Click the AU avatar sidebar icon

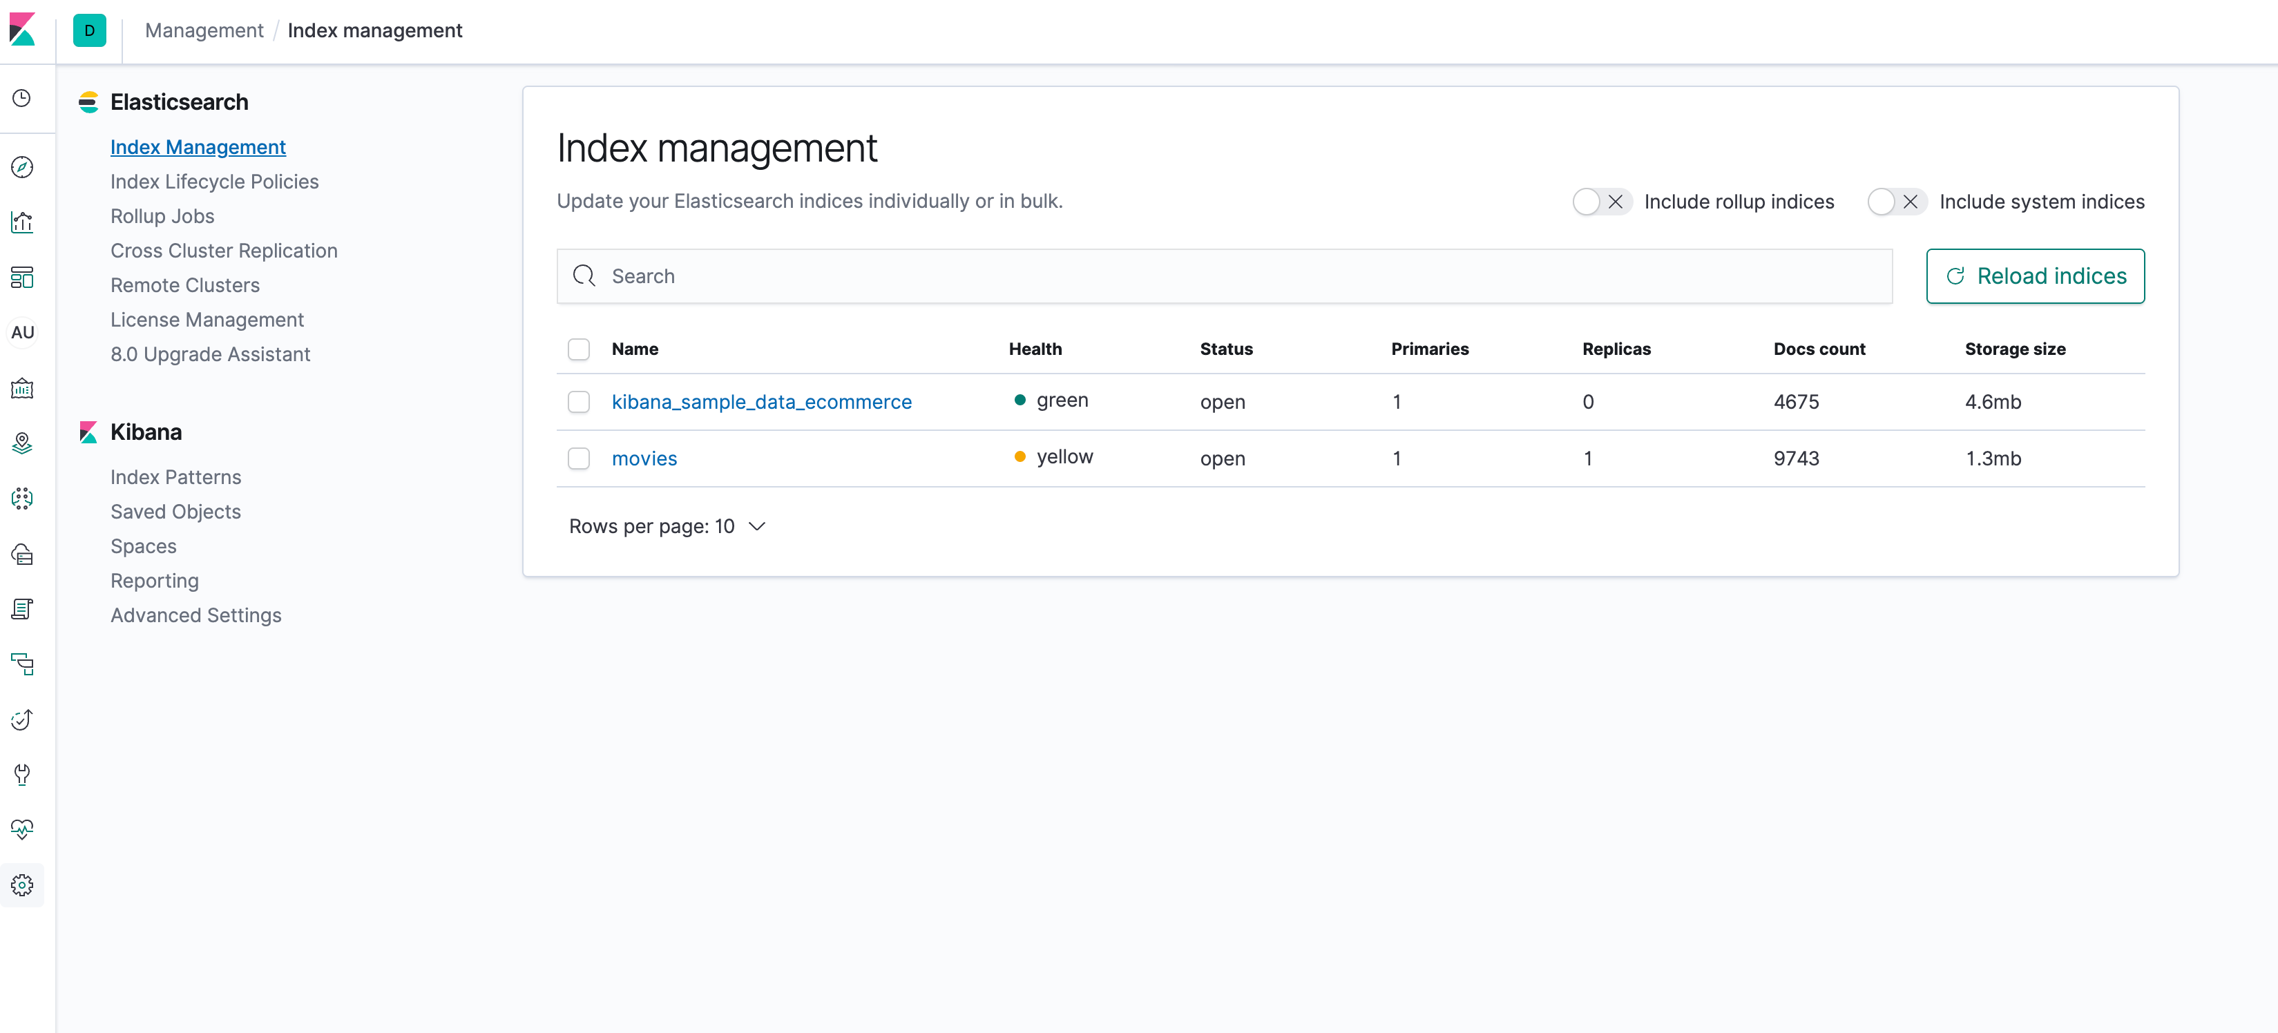22,333
